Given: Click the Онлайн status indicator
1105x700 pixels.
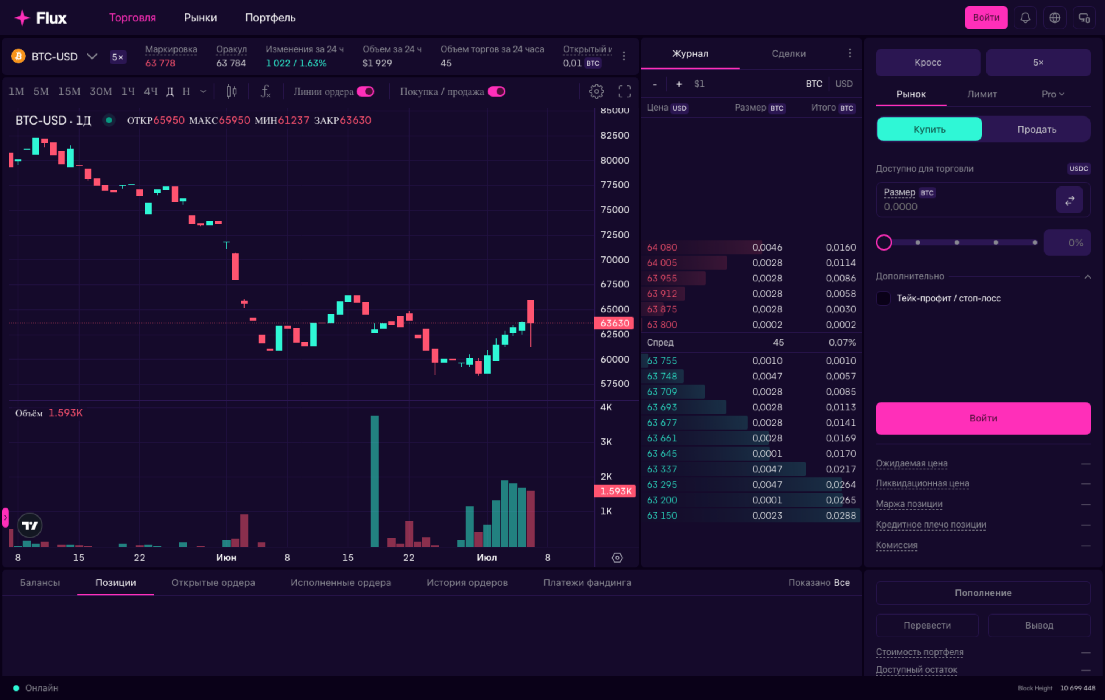Looking at the screenshot, I should tap(36, 688).
